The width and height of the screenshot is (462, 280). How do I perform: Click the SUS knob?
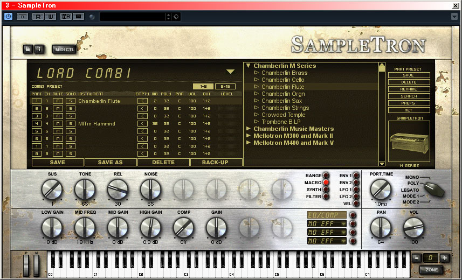click(52, 190)
